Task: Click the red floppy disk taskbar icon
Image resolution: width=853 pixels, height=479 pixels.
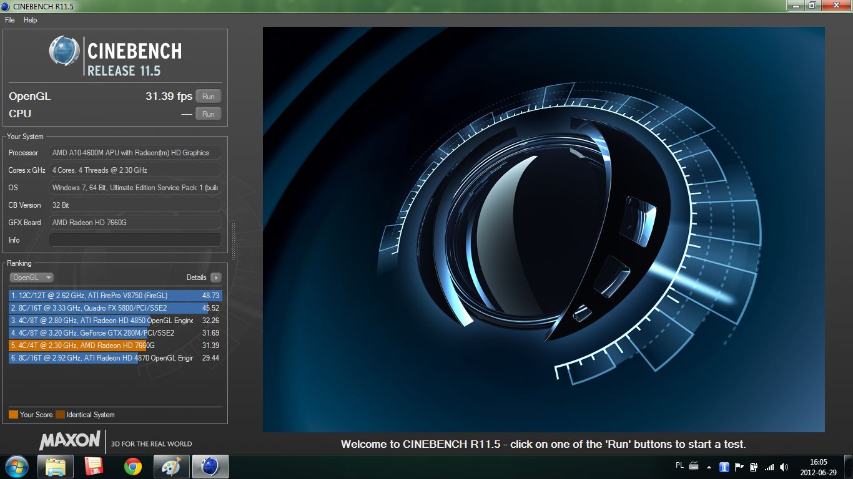Action: 94,467
